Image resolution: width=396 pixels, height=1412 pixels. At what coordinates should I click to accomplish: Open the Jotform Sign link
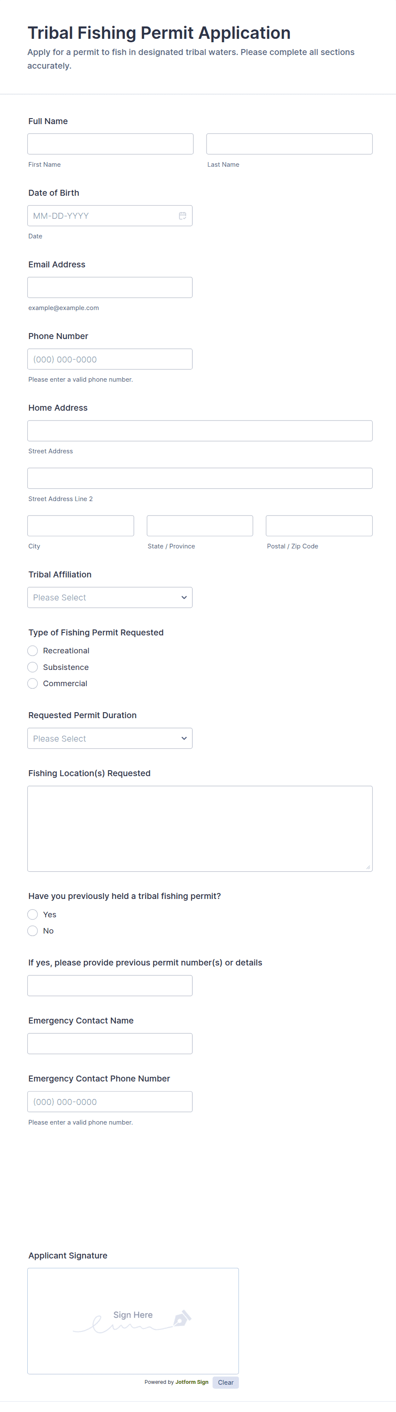tap(192, 1382)
